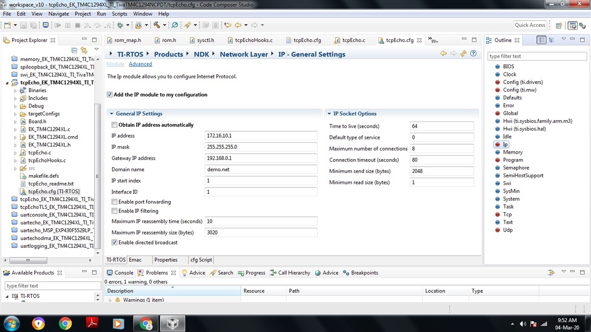Screen dimensions: 591x332
Task: Click the Search magnifier toolbar icon
Action: (x=175, y=25)
